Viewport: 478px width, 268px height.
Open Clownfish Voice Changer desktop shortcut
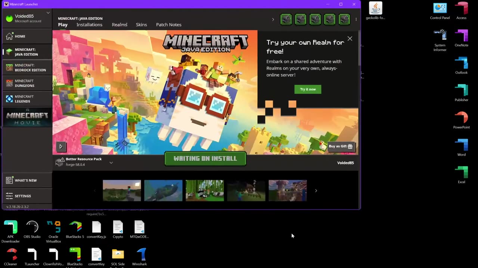[53, 257]
